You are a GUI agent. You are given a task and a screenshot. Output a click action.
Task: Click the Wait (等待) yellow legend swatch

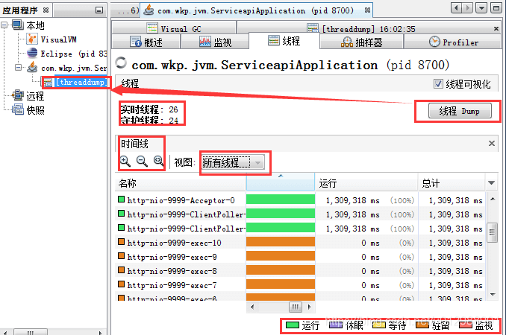[379, 325]
